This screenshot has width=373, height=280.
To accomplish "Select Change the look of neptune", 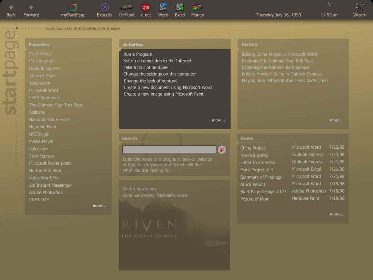I will [x=150, y=81].
